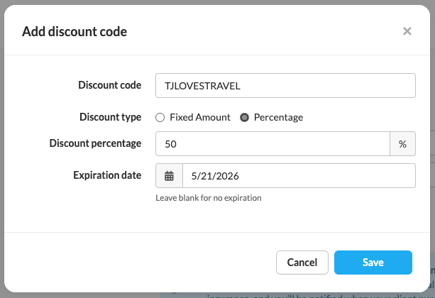This screenshot has height=298, width=435.
Task: Close the Add discount code dialog
Action: [x=407, y=31]
